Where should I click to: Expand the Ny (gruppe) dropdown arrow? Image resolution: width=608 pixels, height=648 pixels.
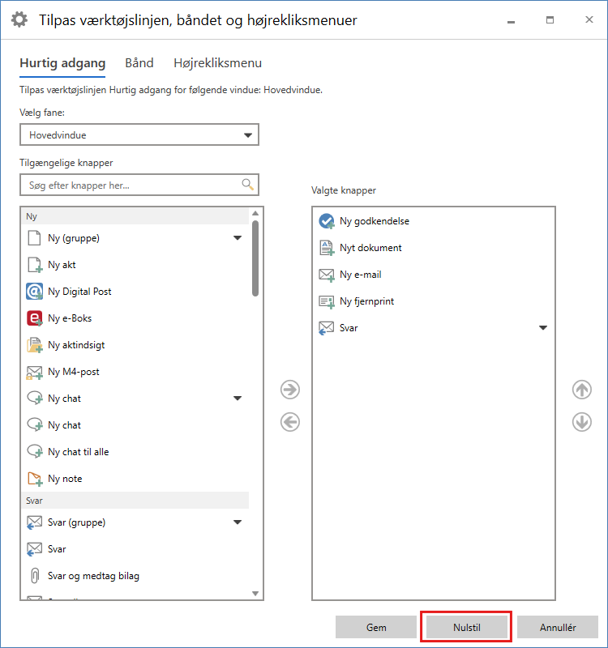238,238
